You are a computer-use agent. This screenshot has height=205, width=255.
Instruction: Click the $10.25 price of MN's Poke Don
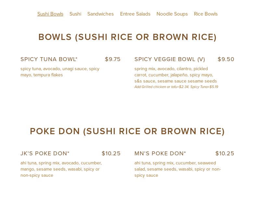tap(225, 153)
